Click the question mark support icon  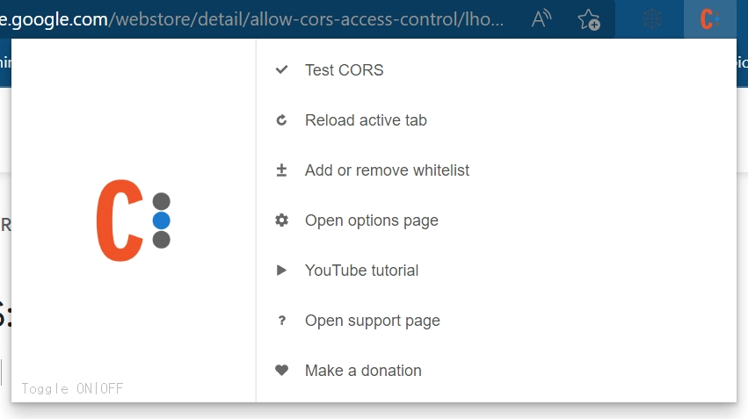(281, 321)
